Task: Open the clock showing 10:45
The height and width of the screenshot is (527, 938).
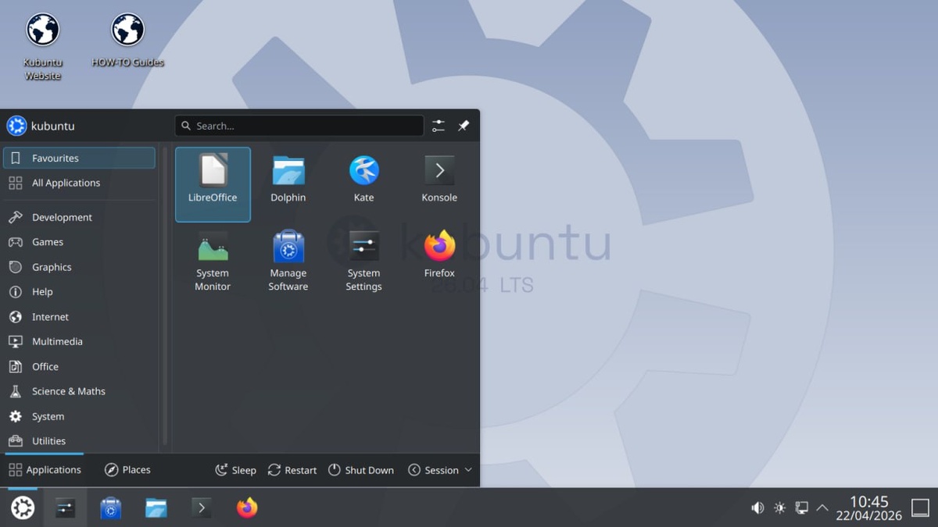Action: pos(869,508)
